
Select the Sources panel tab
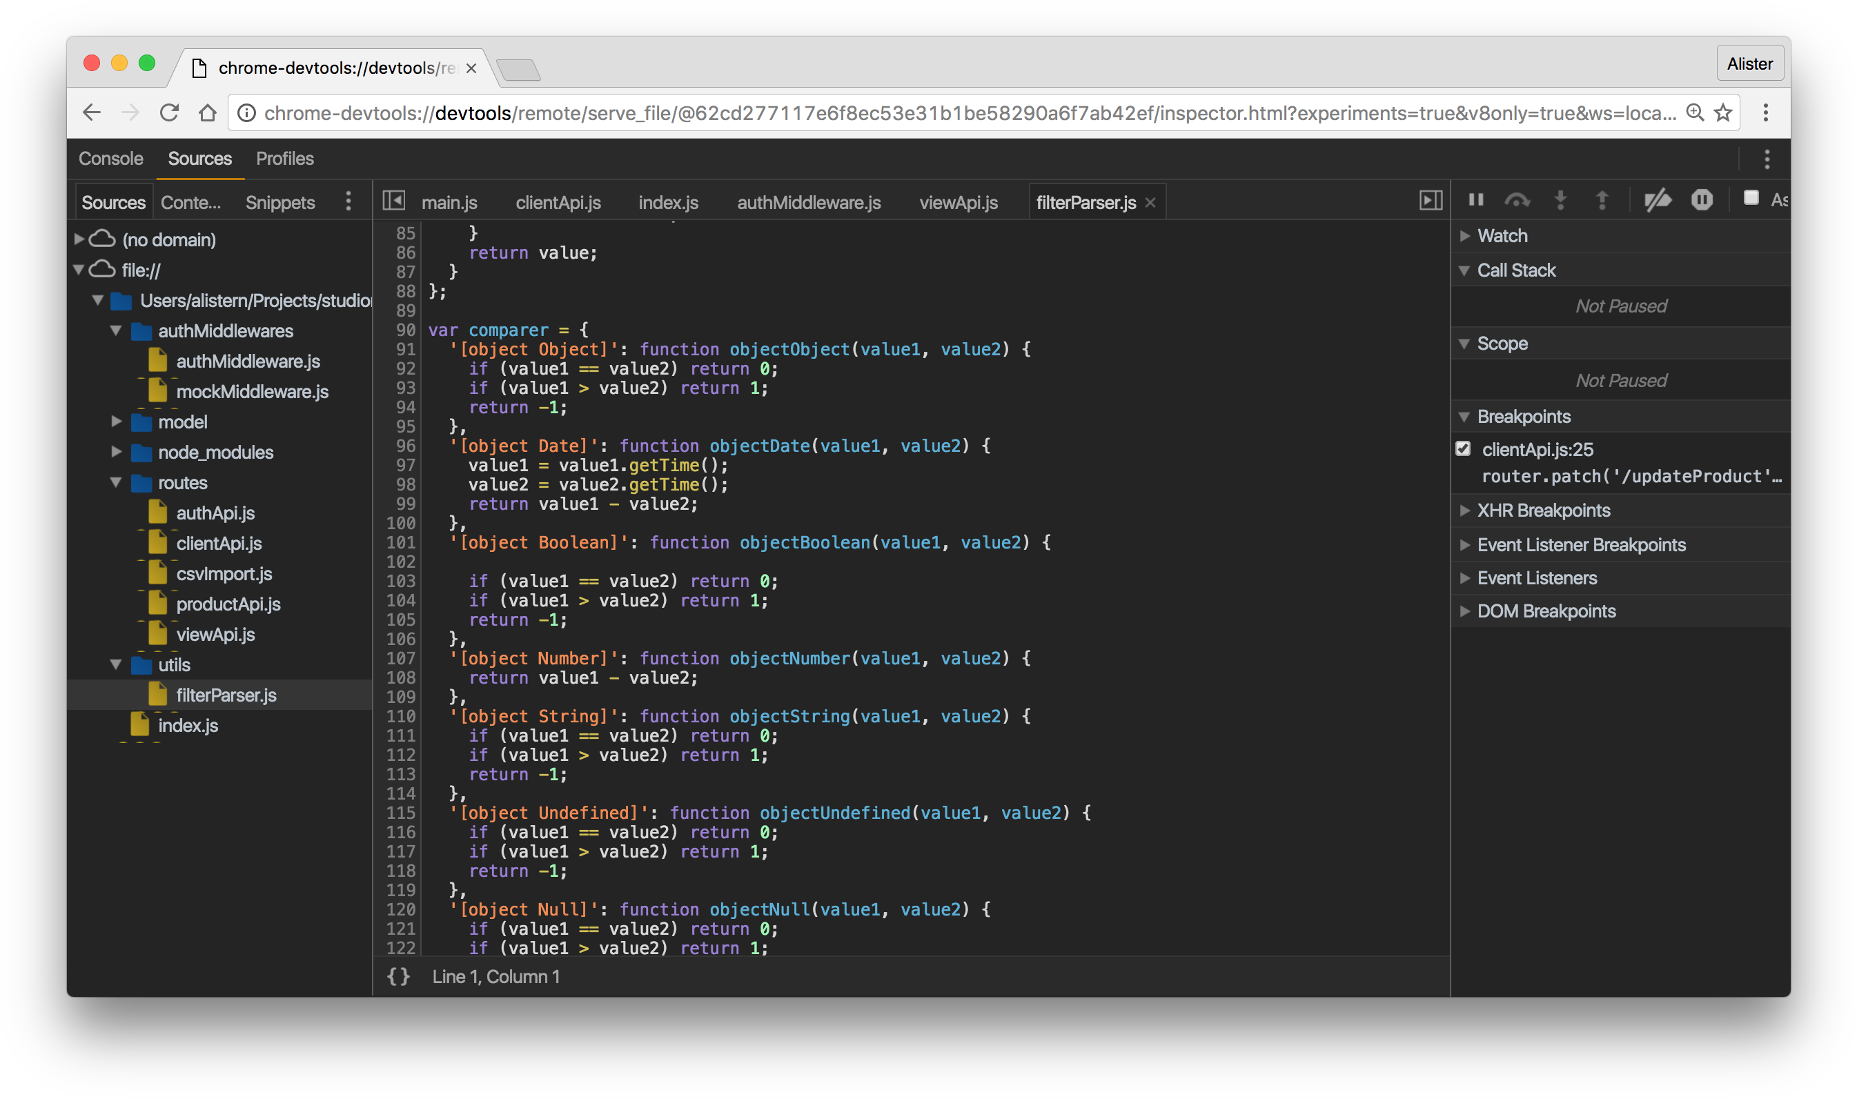[x=200, y=159]
